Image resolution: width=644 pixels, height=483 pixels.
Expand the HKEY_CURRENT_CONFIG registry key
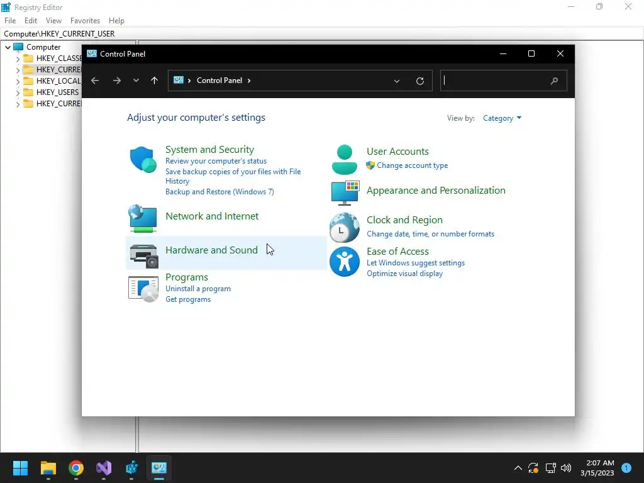tap(18, 104)
